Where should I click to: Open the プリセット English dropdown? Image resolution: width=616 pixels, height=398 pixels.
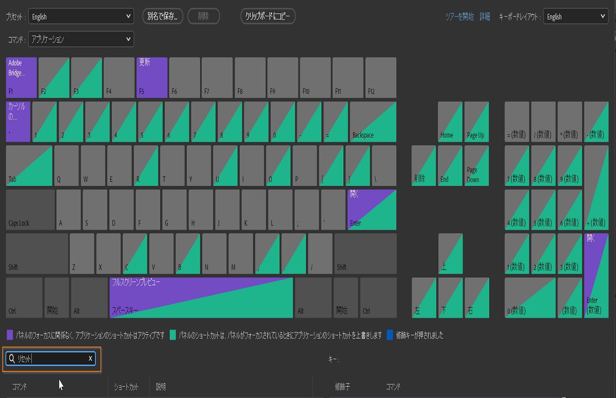(81, 16)
